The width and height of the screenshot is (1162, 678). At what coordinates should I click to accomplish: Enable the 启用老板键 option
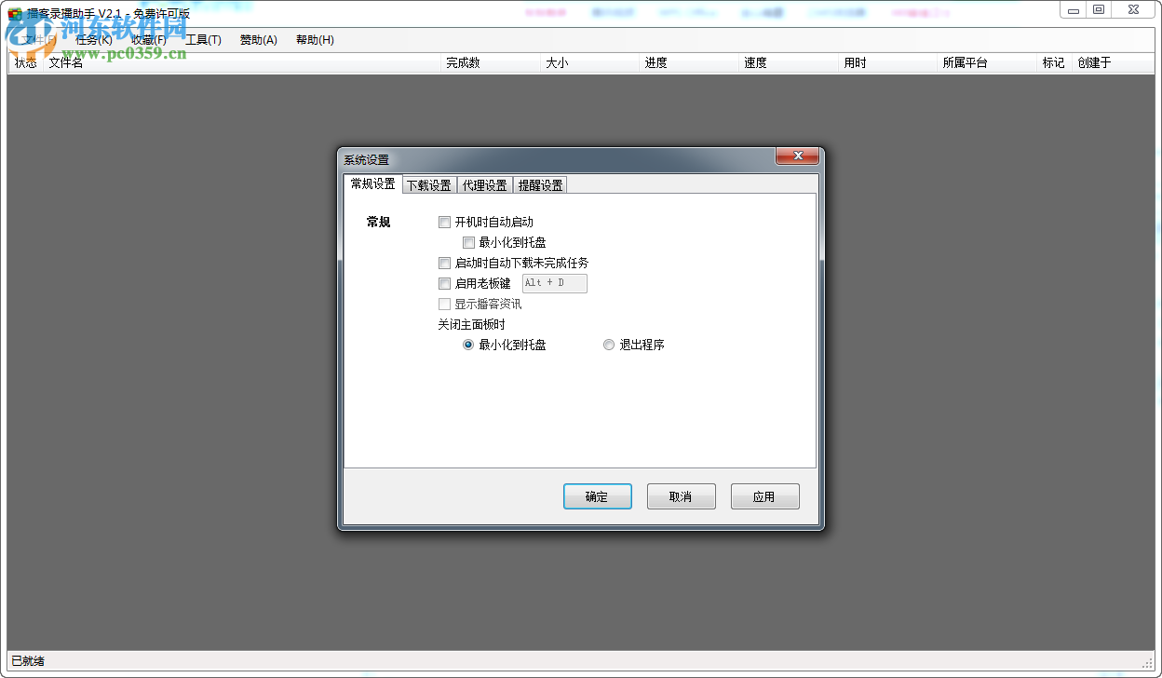[x=445, y=283]
